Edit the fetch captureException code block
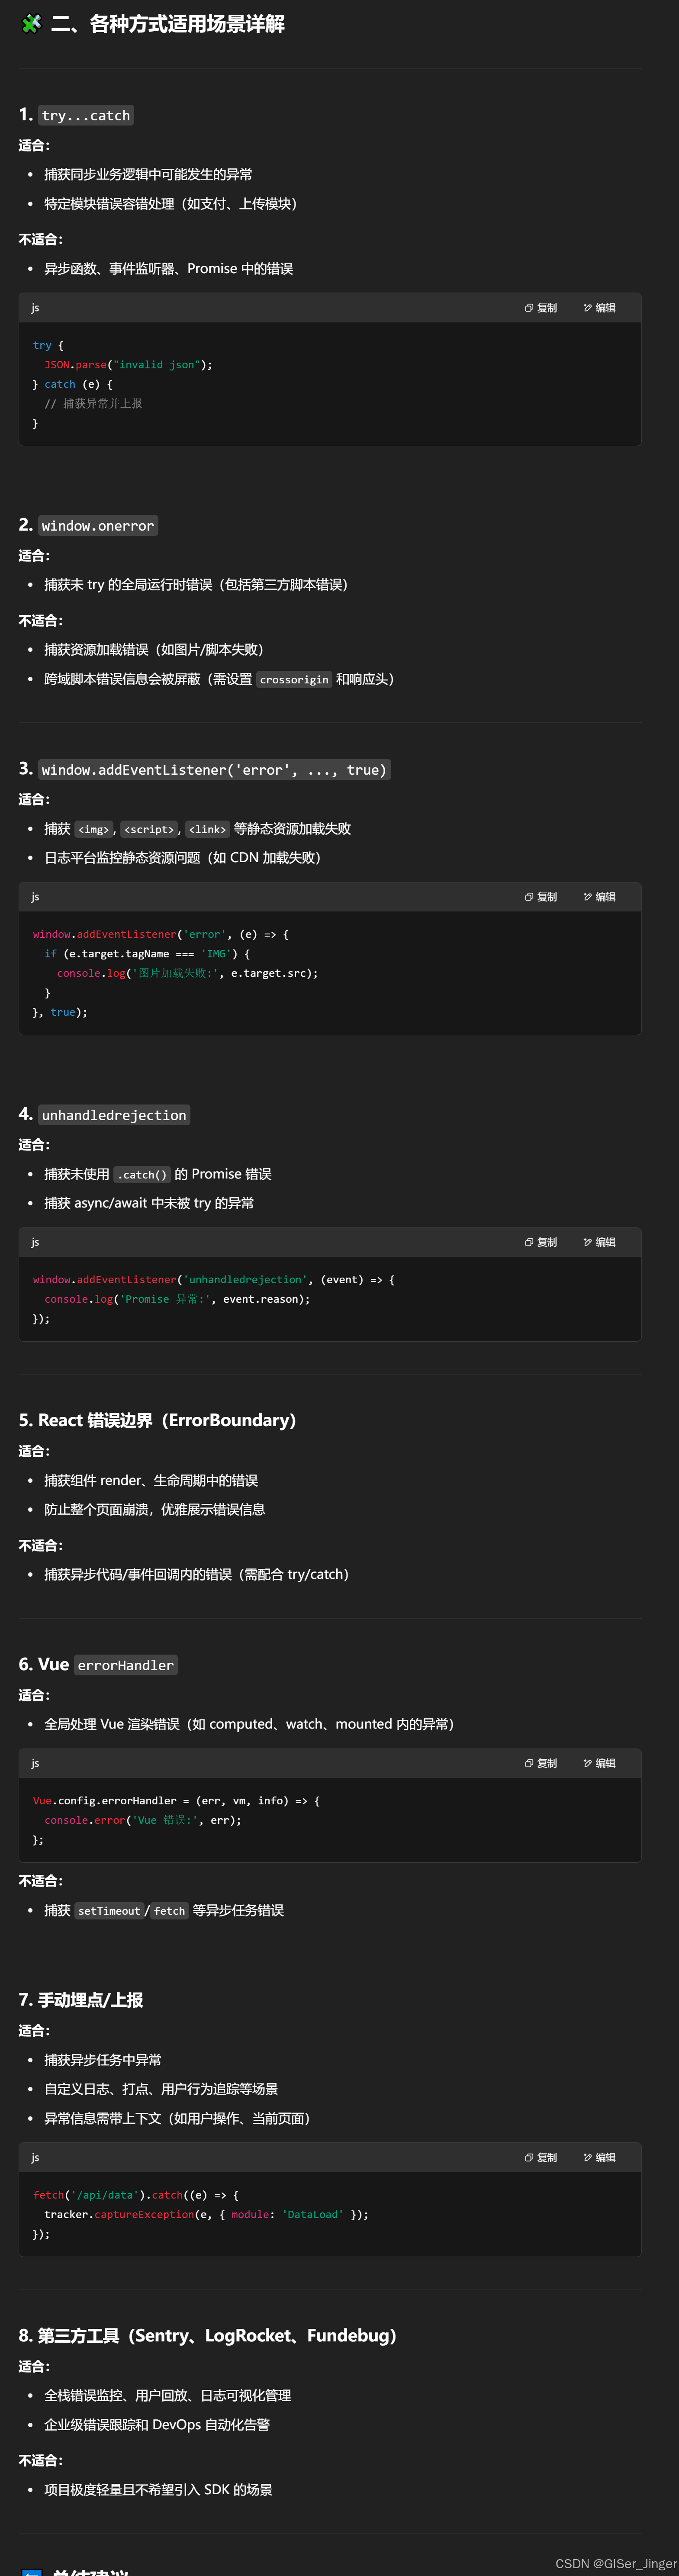Viewport: 679px width, 2576px height. [599, 2157]
